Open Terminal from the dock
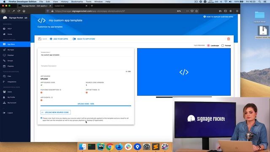270x152 pixels. pos(92,147)
